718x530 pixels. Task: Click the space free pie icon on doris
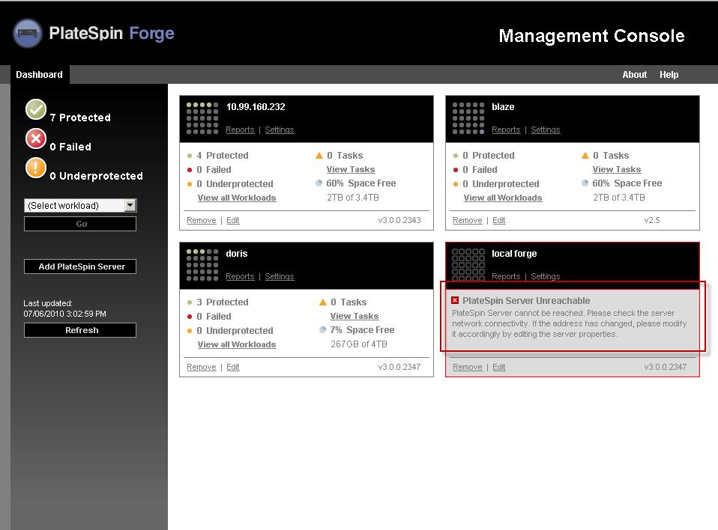[x=322, y=329]
